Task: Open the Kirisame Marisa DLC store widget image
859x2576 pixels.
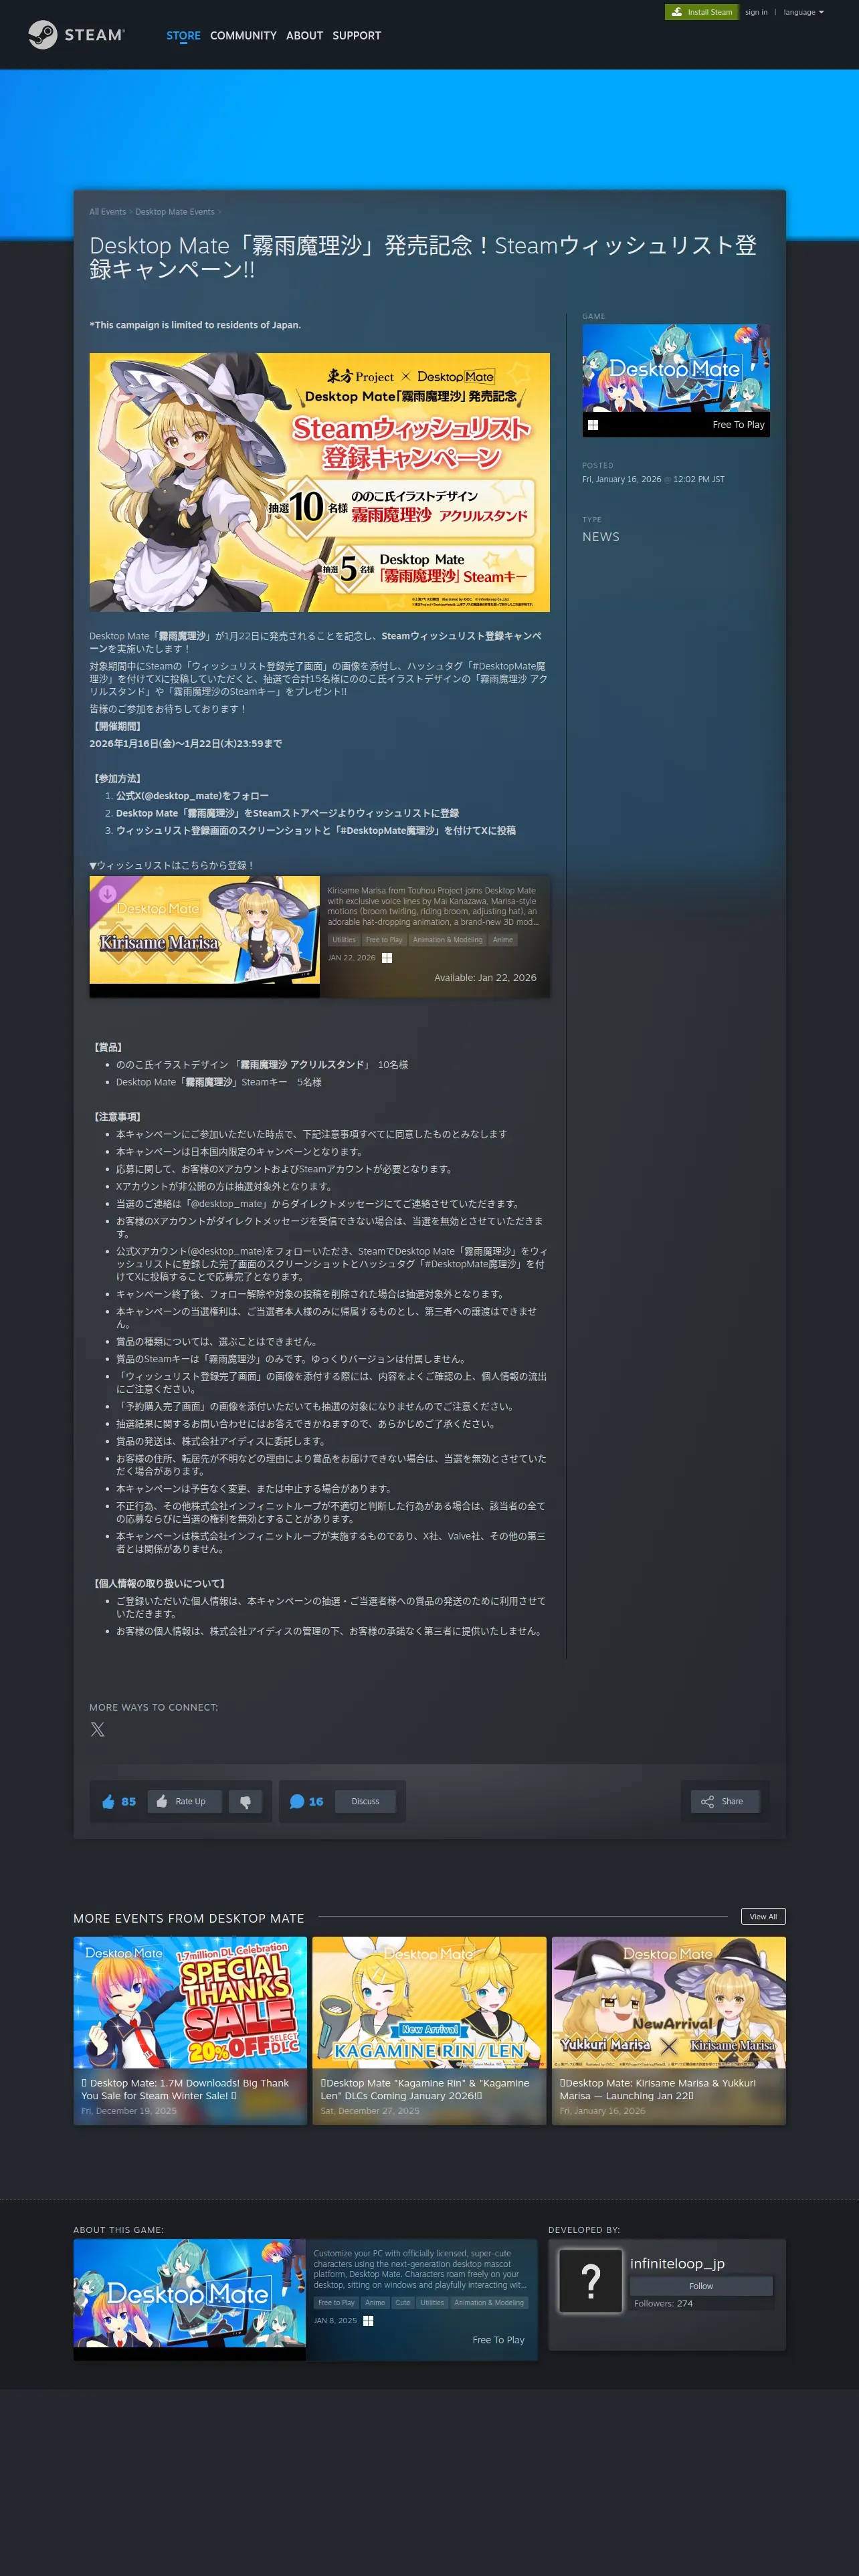Action: pyautogui.click(x=205, y=931)
